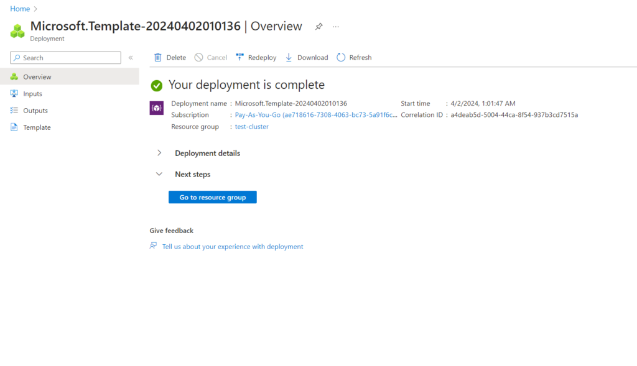The image size is (637, 366).
Task: Click the Next steps heading text
Action: [193, 175]
